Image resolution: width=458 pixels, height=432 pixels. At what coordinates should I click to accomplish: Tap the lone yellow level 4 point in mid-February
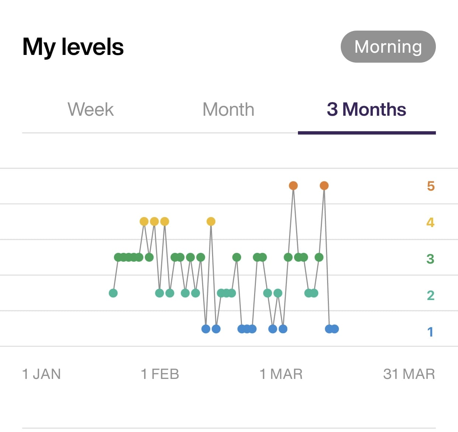(x=211, y=222)
